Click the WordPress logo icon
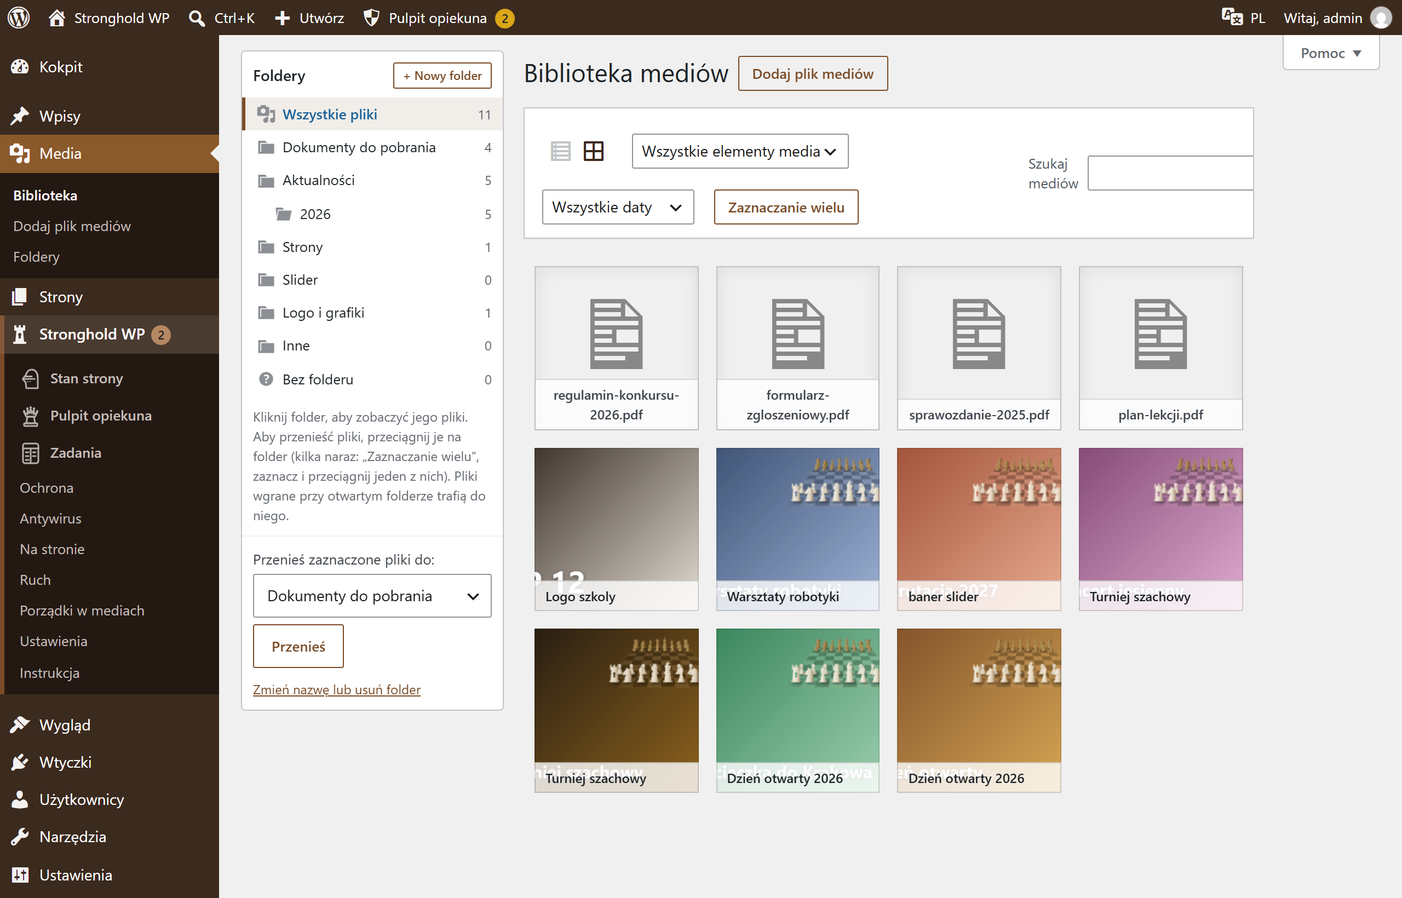Image resolution: width=1402 pixels, height=898 pixels. click(x=19, y=18)
